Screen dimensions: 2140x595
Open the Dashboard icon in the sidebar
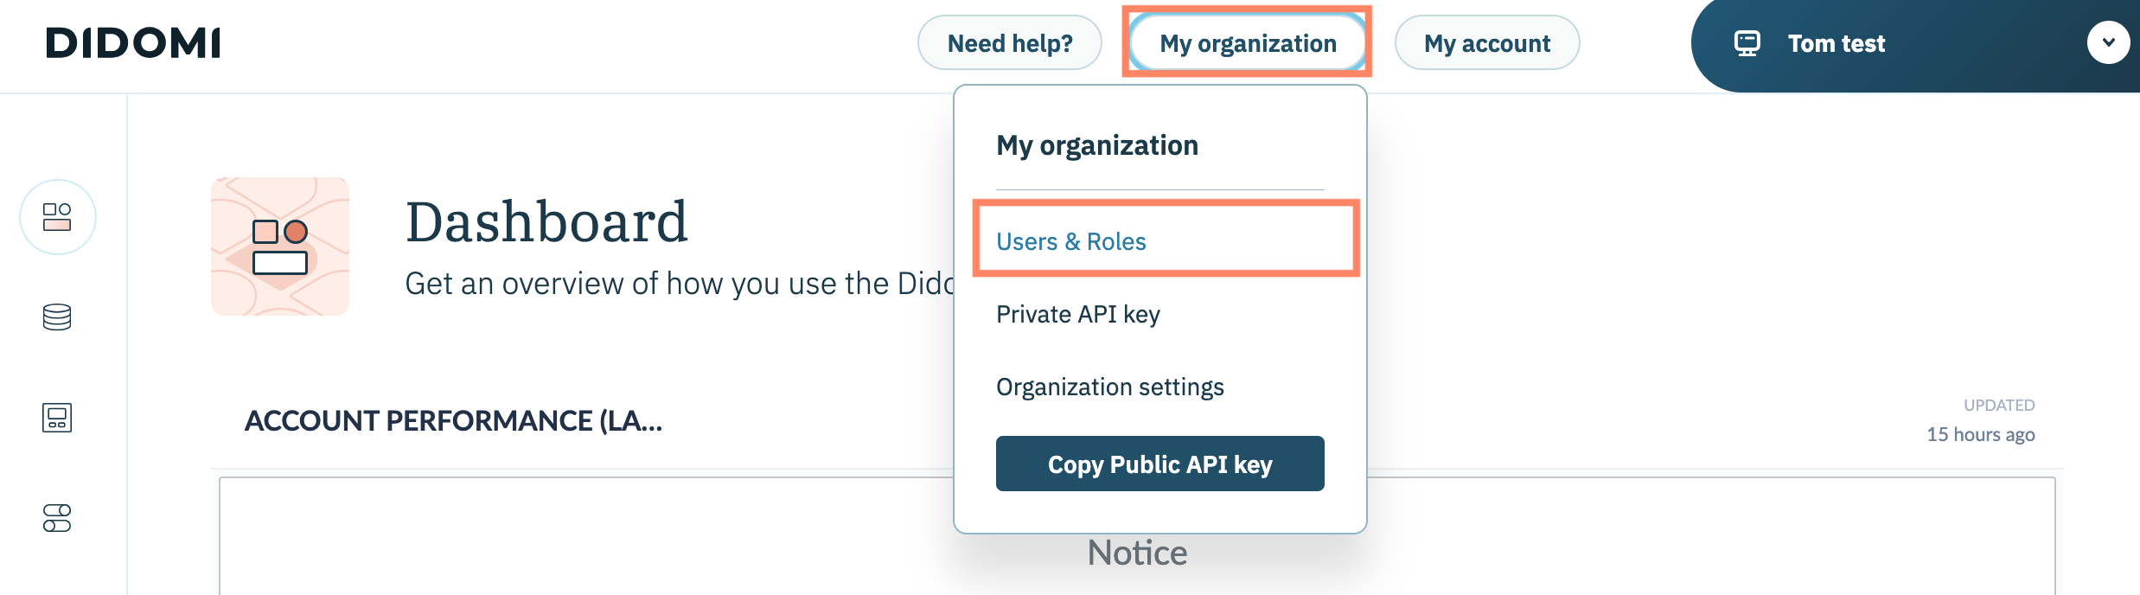click(57, 217)
